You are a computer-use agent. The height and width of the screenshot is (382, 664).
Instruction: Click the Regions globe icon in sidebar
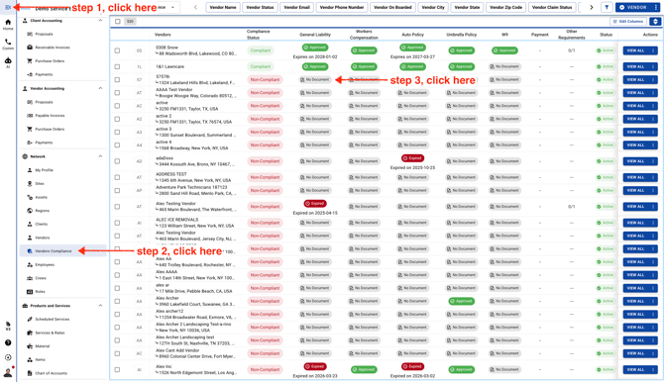tap(30, 210)
